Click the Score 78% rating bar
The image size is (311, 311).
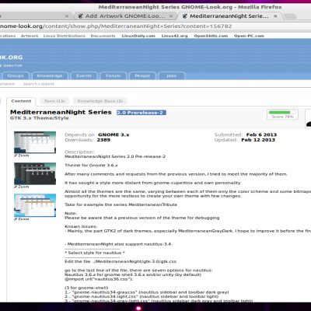[282, 114]
